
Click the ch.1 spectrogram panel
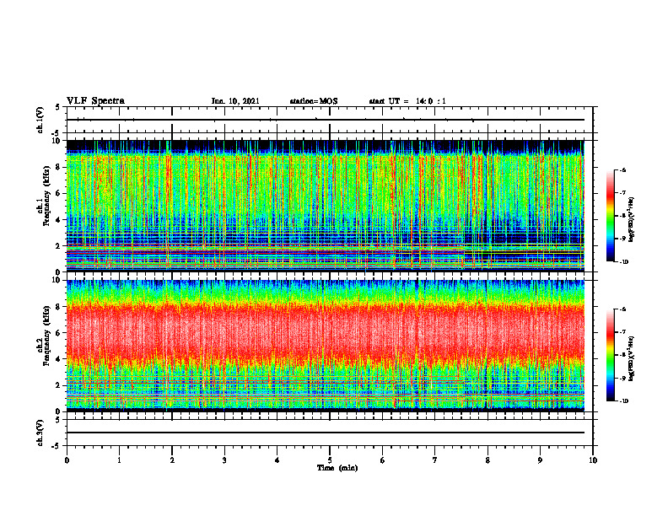pyautogui.click(x=326, y=206)
